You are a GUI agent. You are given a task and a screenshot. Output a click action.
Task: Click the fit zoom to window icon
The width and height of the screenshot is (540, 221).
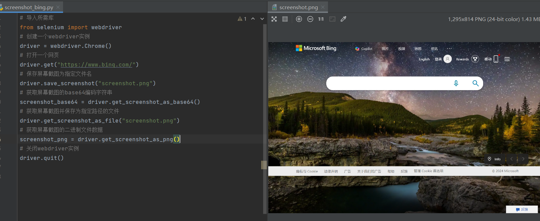pyautogui.click(x=332, y=19)
